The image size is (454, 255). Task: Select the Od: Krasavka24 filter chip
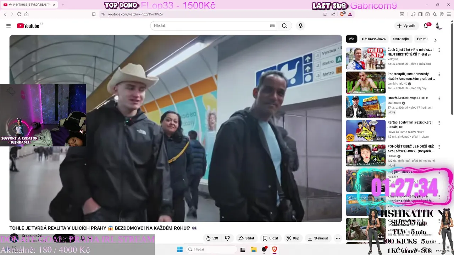point(374,39)
